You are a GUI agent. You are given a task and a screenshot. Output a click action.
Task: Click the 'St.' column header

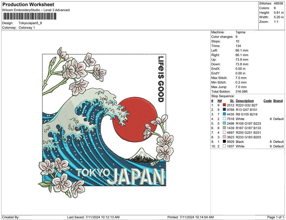232,101
